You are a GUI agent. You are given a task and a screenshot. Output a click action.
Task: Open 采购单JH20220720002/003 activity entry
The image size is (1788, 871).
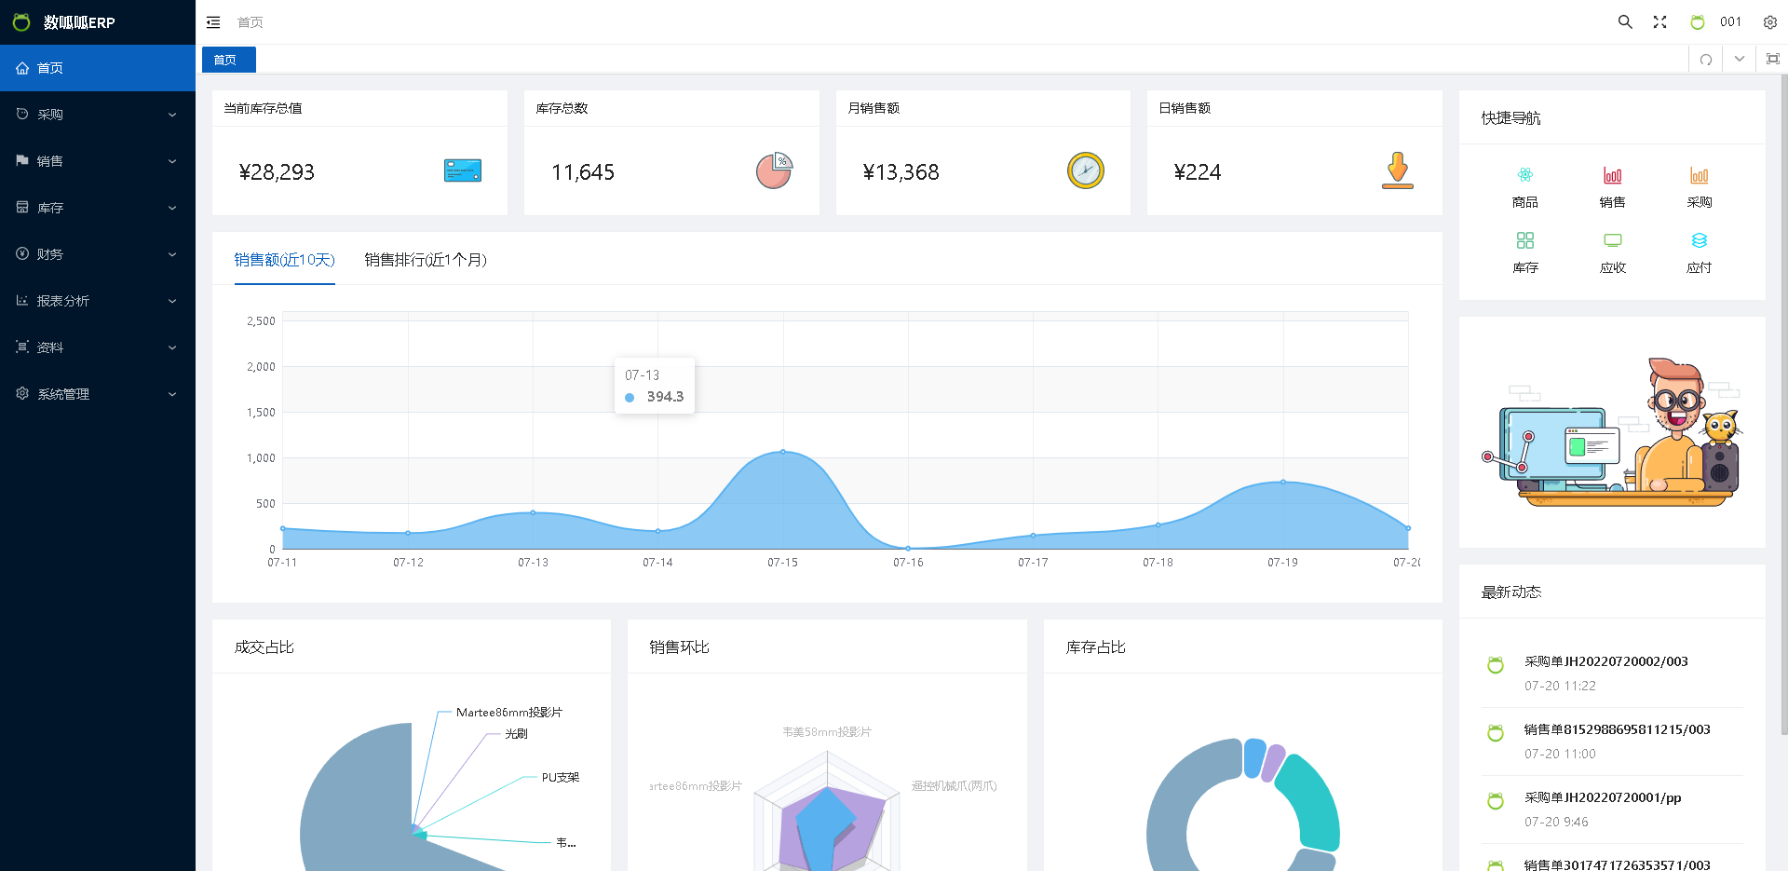click(x=1605, y=661)
